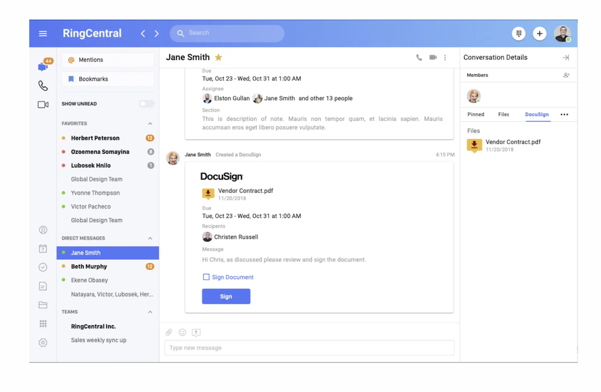The width and height of the screenshot is (601, 392).
Task: Open Herbert Peterson conversation
Action: [x=108, y=138]
